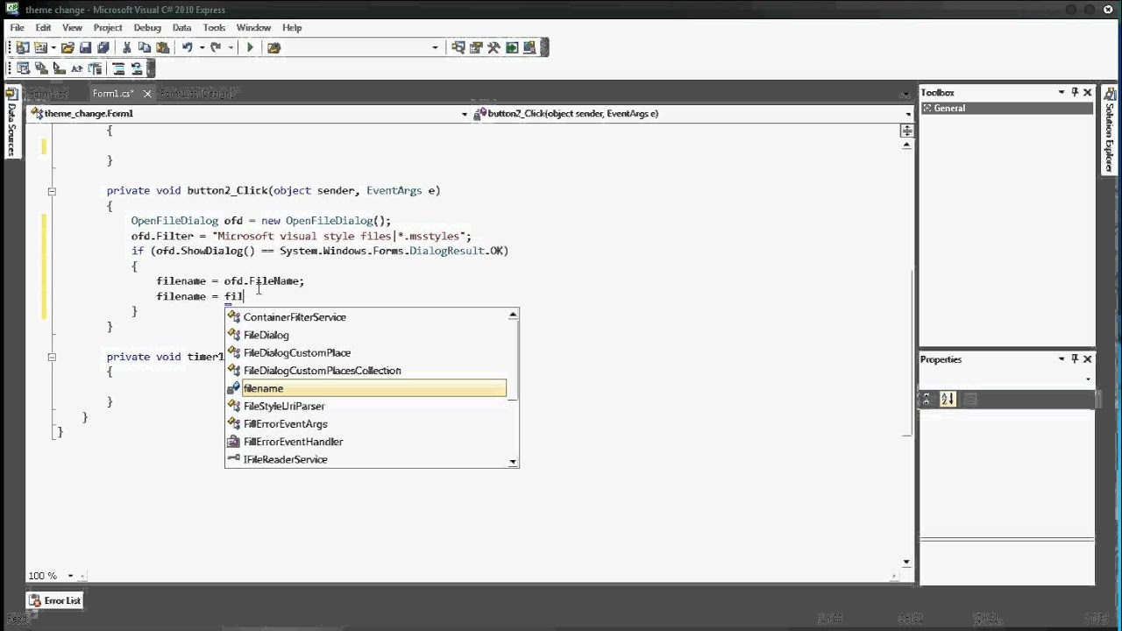The width and height of the screenshot is (1122, 631).
Task: Sort properties alphabetically with the A-Z icon
Action: click(948, 400)
